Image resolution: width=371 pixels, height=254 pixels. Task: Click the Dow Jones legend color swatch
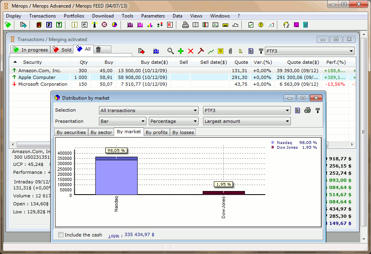tap(272, 148)
